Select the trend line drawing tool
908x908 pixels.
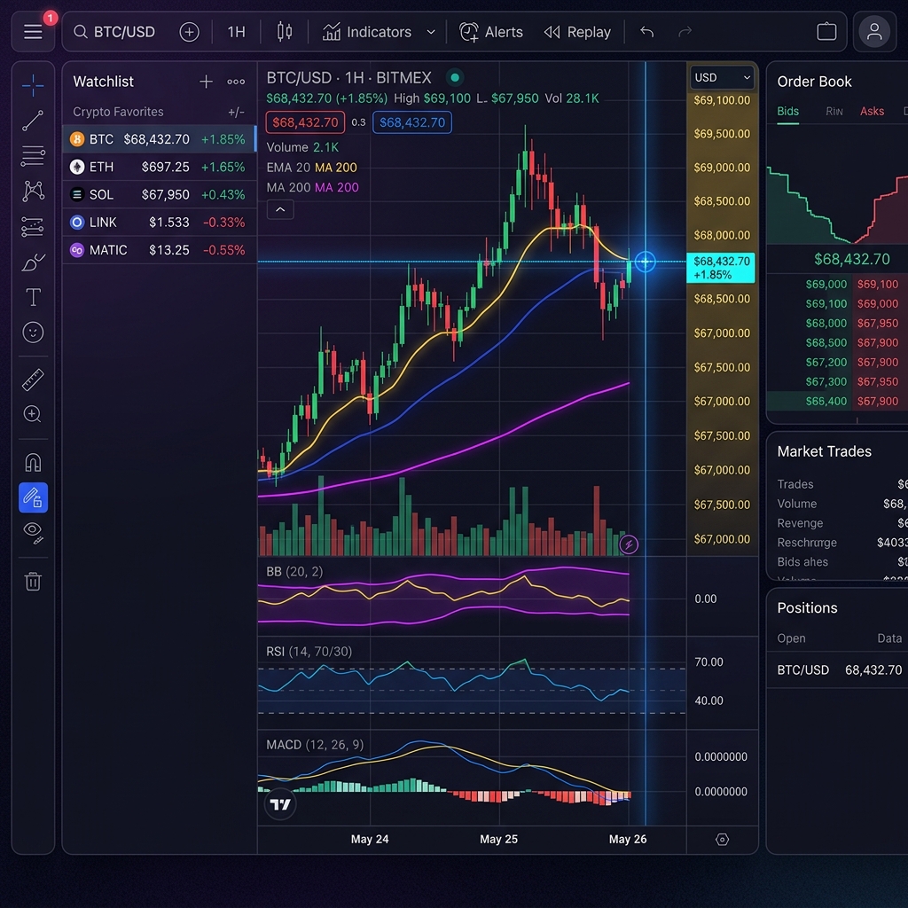point(33,121)
